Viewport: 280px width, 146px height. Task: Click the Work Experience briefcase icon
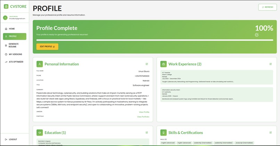pyautogui.click(x=163, y=64)
